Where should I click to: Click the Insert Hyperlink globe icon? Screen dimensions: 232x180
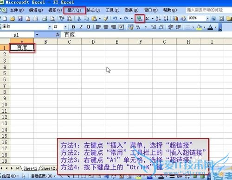(x=139, y=19)
